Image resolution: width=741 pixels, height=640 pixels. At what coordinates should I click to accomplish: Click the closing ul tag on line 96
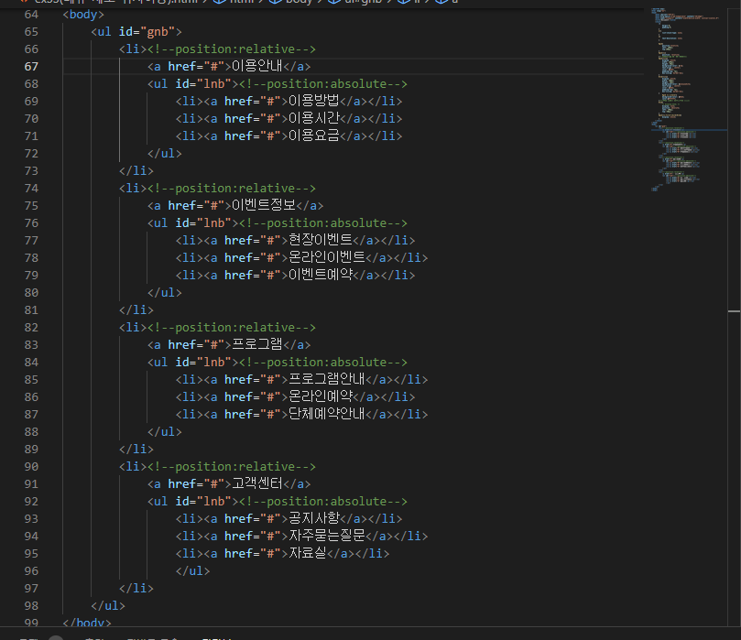[x=193, y=571]
